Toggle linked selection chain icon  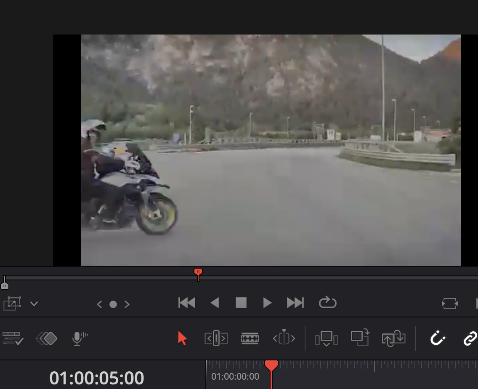pos(470,338)
